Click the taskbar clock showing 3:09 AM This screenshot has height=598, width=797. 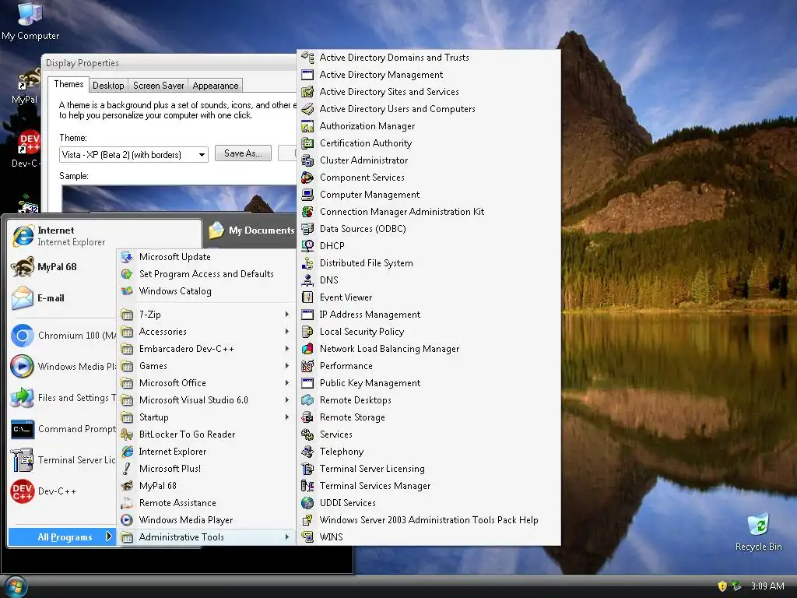click(x=767, y=586)
